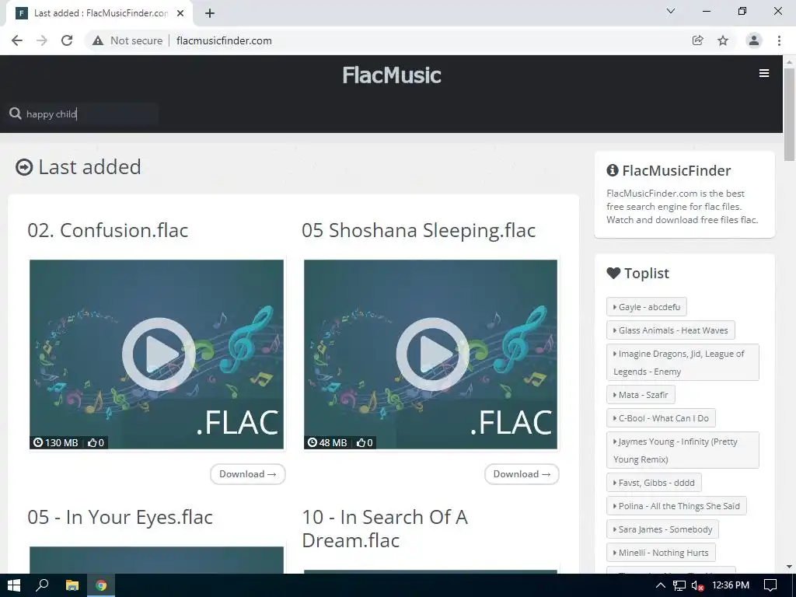Click the network tray icon
Image resolution: width=796 pixels, height=597 pixels.
click(679, 585)
